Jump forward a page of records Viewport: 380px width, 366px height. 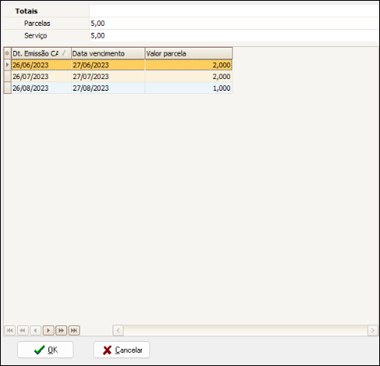[61, 331]
